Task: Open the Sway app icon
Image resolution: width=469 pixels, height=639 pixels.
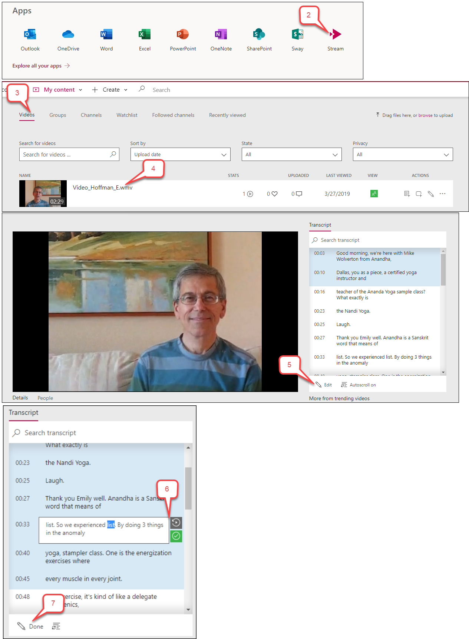Action: click(297, 34)
